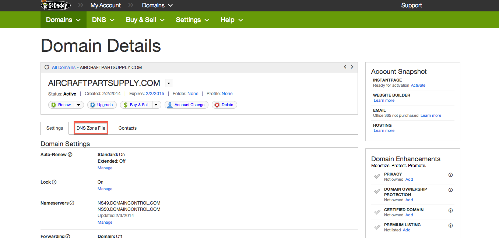Open the Domains dropdown in top bar
The height and width of the screenshot is (238, 499).
point(157,5)
